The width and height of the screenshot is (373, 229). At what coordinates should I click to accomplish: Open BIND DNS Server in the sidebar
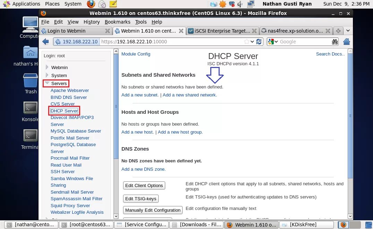[x=68, y=97]
